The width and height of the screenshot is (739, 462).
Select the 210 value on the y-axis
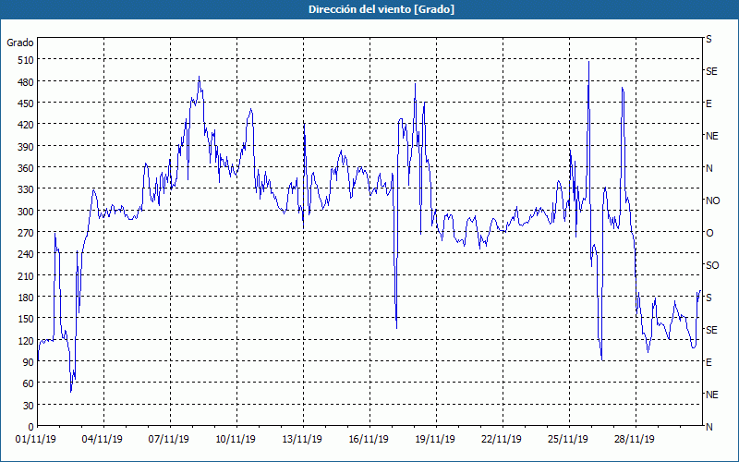tap(26, 275)
